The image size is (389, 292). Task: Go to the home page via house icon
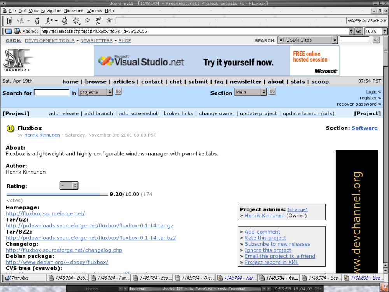coord(65,21)
